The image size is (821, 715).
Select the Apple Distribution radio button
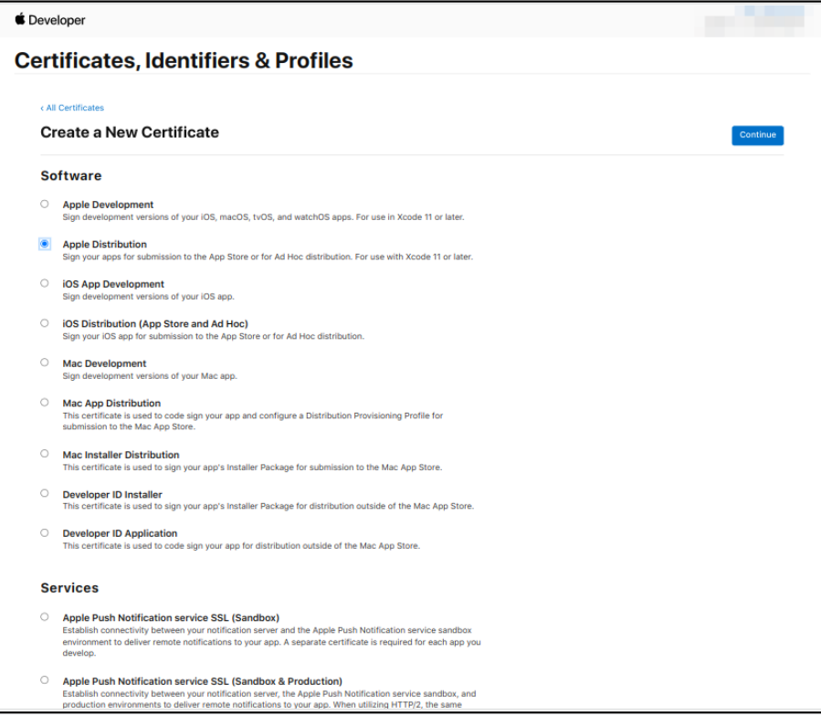[x=45, y=244]
